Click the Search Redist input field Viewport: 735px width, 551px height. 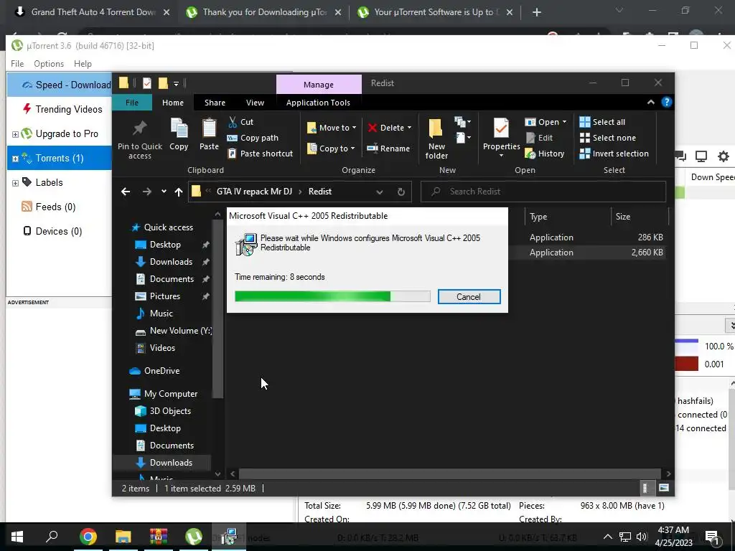(543, 191)
